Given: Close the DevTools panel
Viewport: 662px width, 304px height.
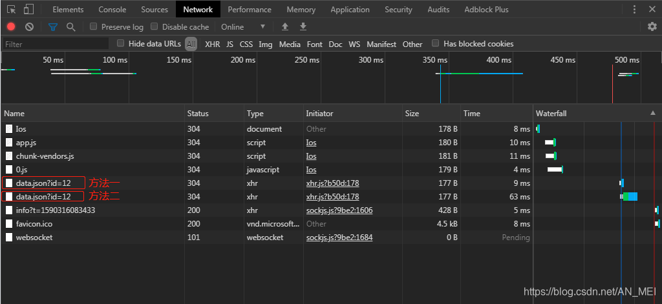Looking at the screenshot, I should coord(652,9).
